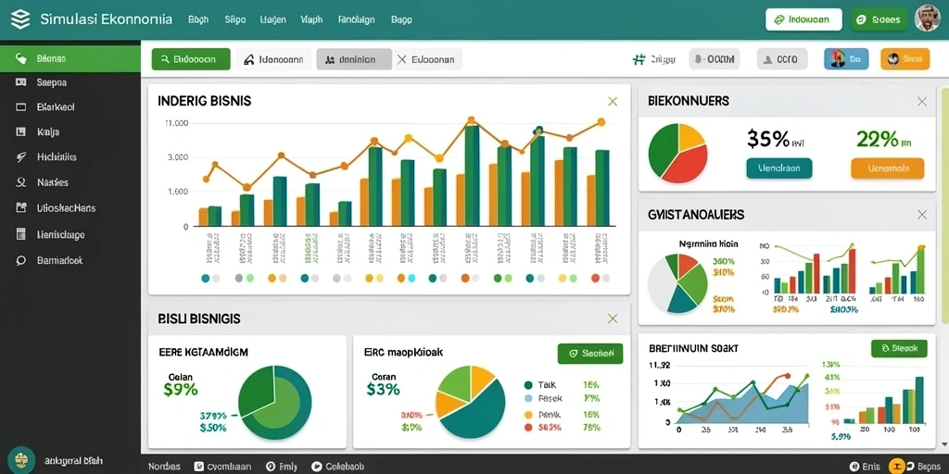Click the orange avatar button in toolbar

(905, 59)
